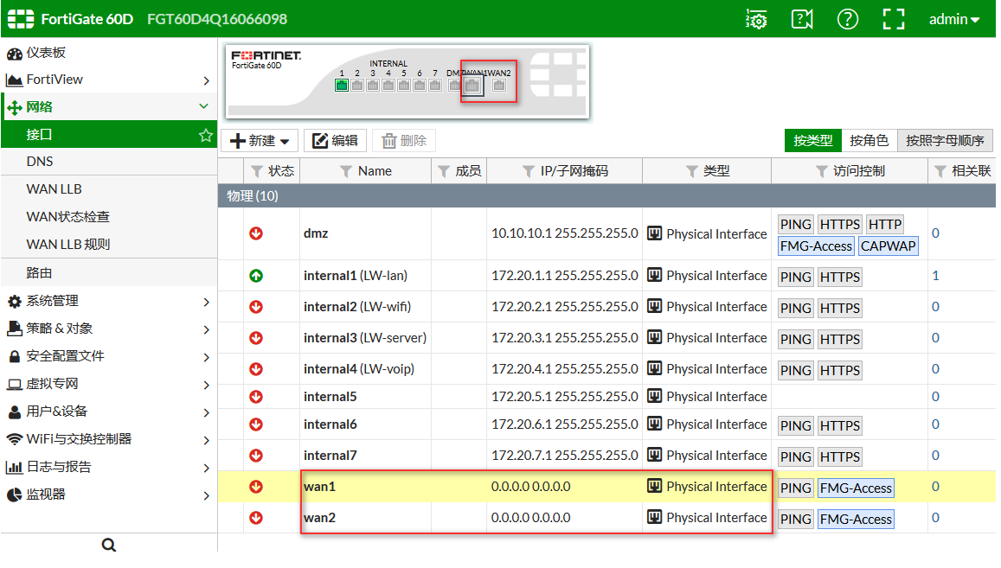Image resolution: width=1001 pixels, height=568 pixels.
Task: Click the 相关联 column filter icon
Action: (940, 171)
